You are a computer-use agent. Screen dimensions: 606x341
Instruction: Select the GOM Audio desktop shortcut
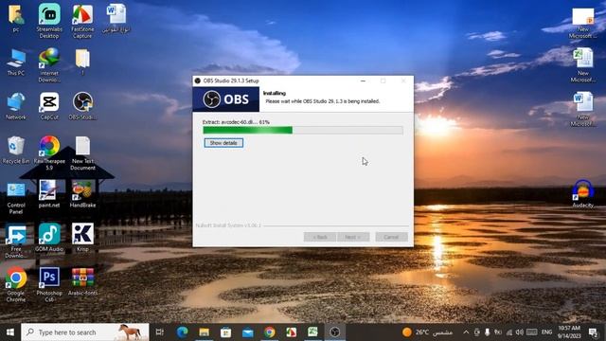click(x=49, y=238)
